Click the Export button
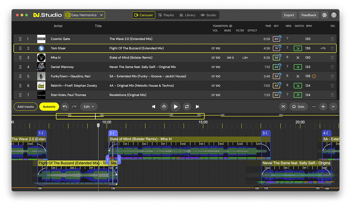The width and height of the screenshot is (351, 205). pyautogui.click(x=289, y=15)
